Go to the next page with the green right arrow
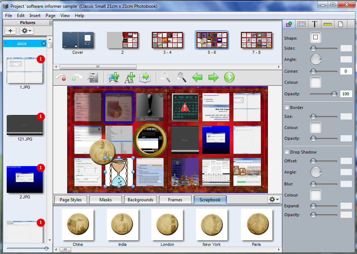This screenshot has width=357, height=254. coord(213,77)
